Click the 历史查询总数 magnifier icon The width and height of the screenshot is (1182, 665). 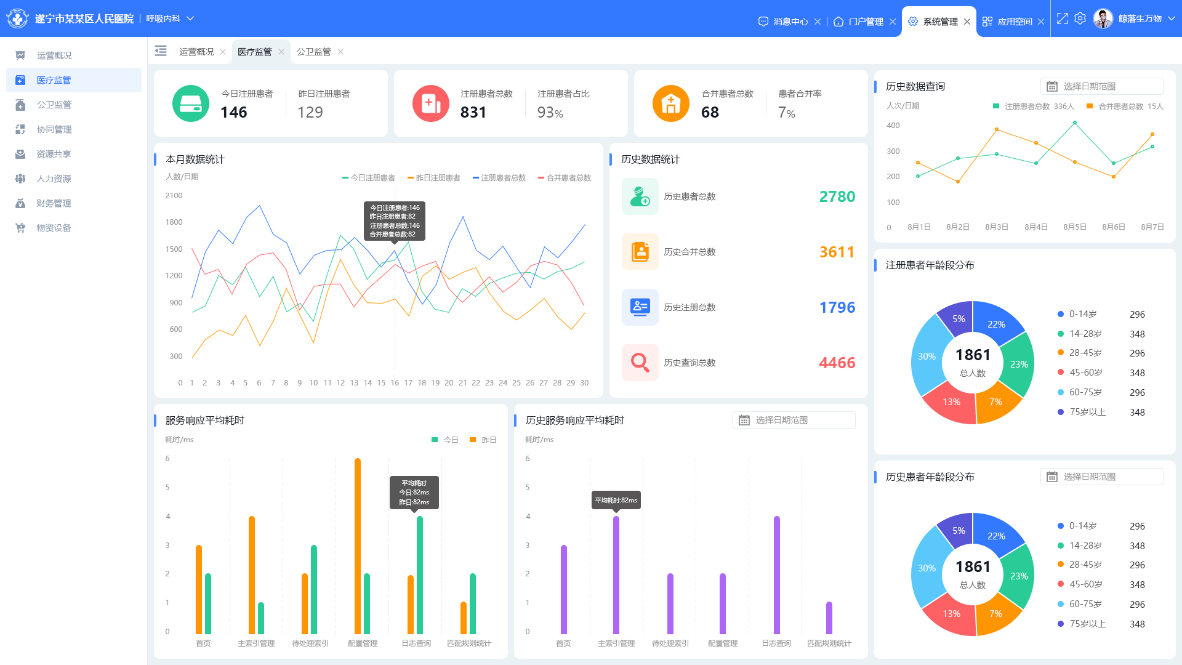[x=640, y=363]
